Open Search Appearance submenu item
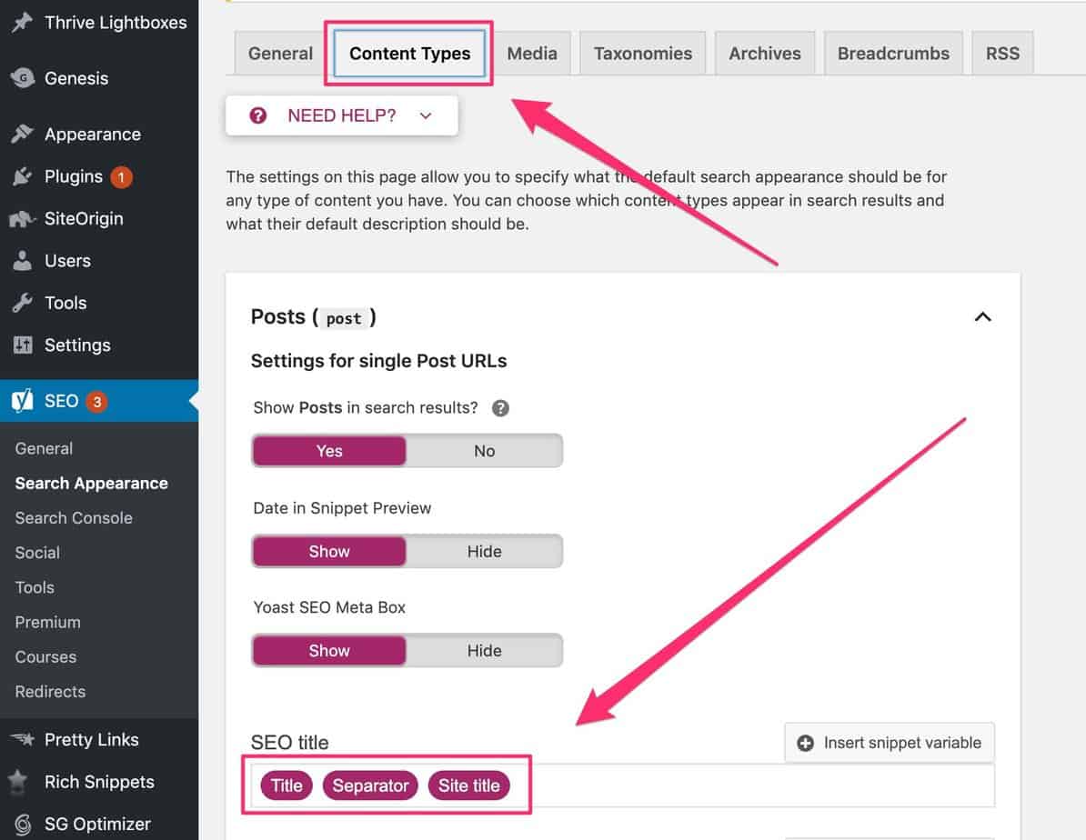 click(92, 483)
